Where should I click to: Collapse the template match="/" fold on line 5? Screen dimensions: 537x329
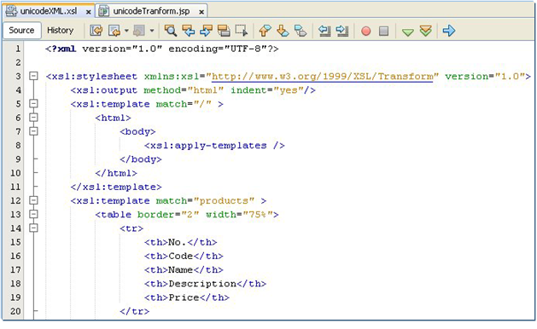click(x=33, y=103)
